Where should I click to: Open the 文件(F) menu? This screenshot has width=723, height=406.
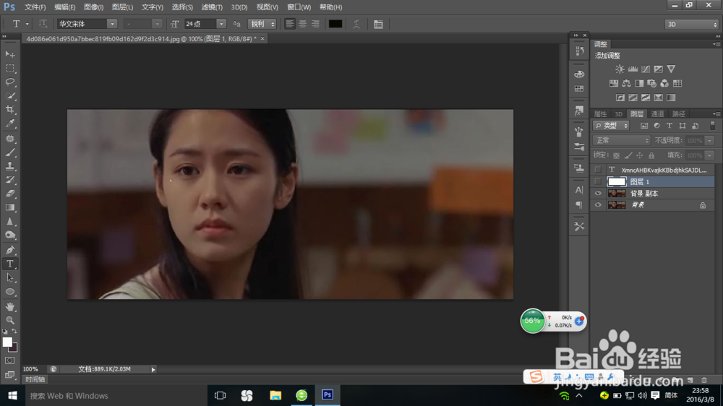pos(35,7)
